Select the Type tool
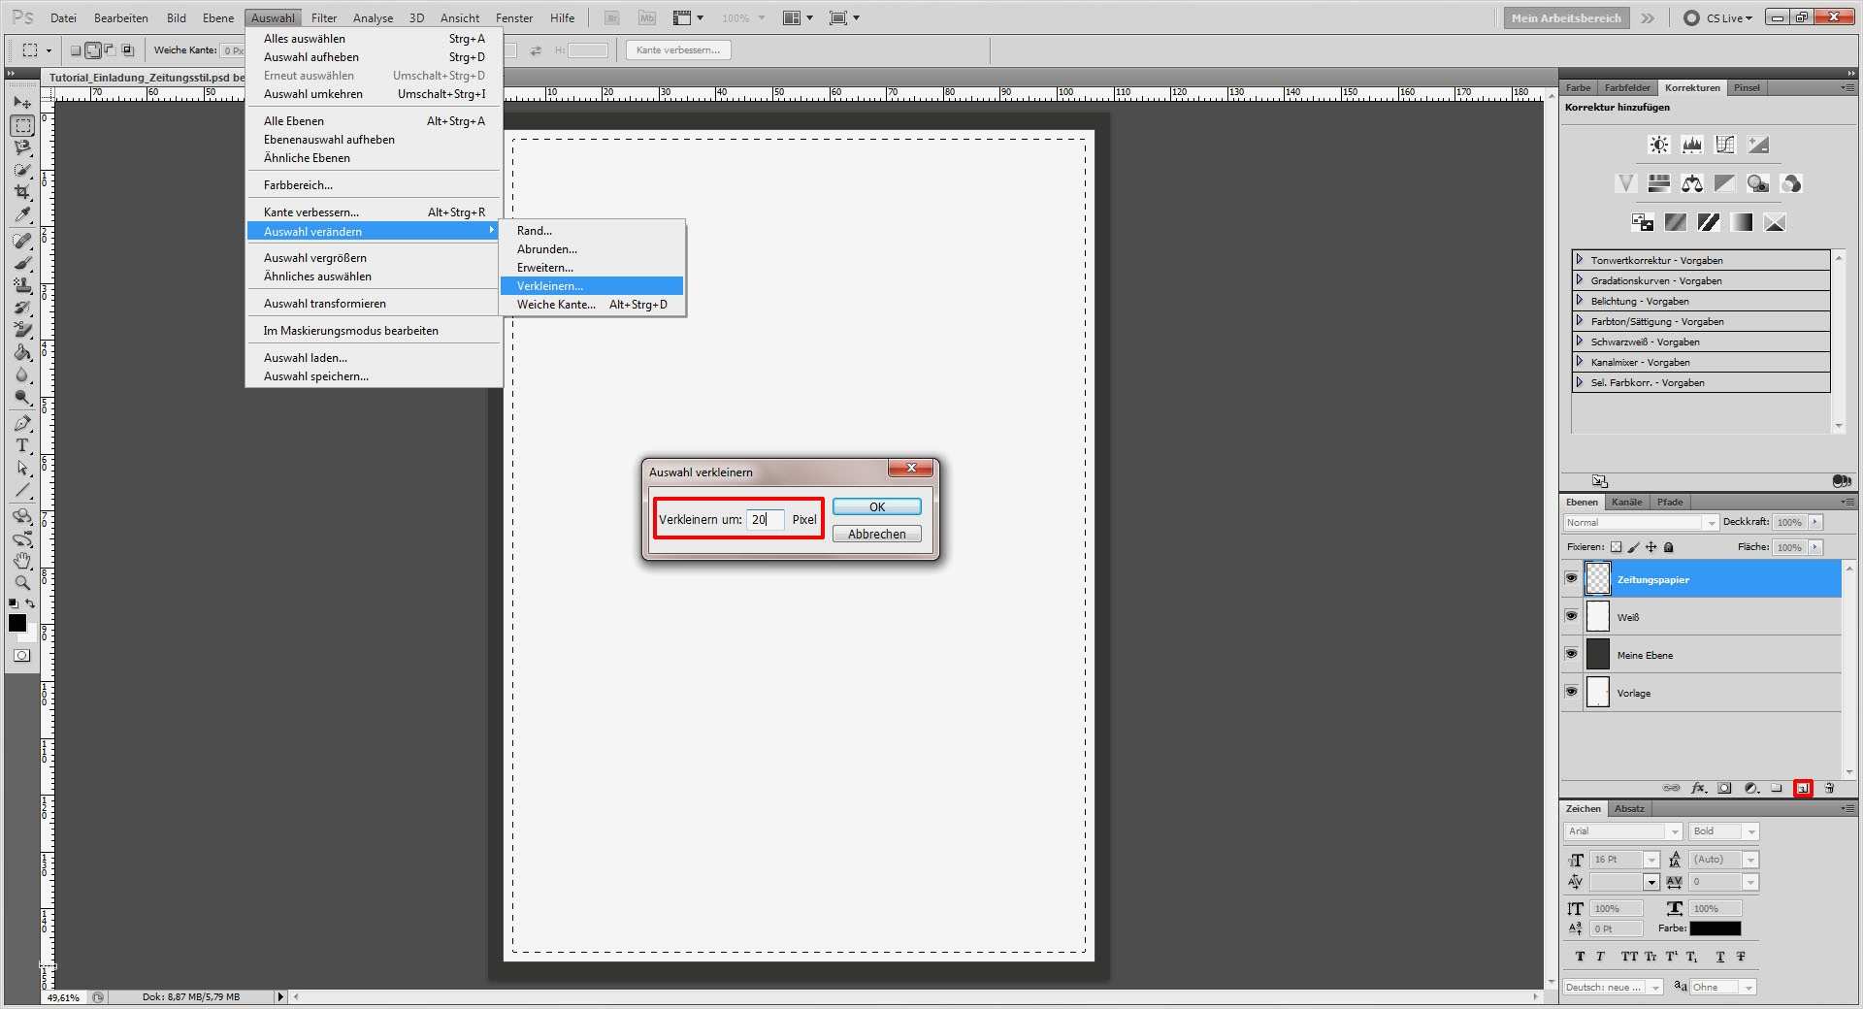Viewport: 1863px width, 1009px height. point(22,445)
